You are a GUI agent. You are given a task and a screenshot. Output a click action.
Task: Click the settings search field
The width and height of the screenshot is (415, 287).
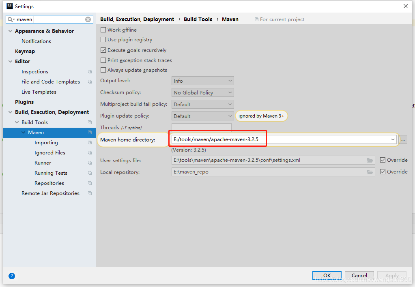coord(49,19)
